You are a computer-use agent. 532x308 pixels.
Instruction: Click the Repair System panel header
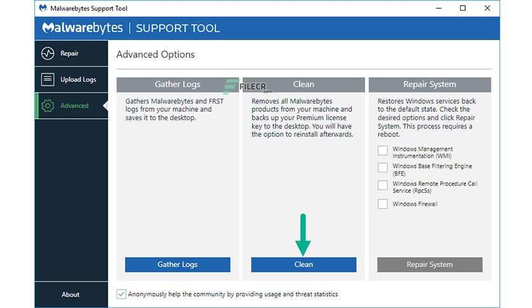click(430, 85)
